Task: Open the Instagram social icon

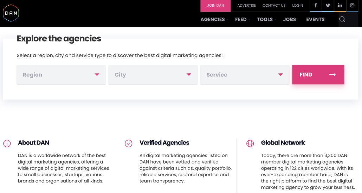Action: point(352,6)
